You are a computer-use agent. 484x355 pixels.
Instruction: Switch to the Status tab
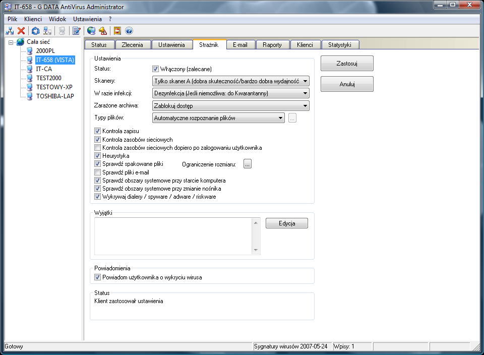pos(99,45)
